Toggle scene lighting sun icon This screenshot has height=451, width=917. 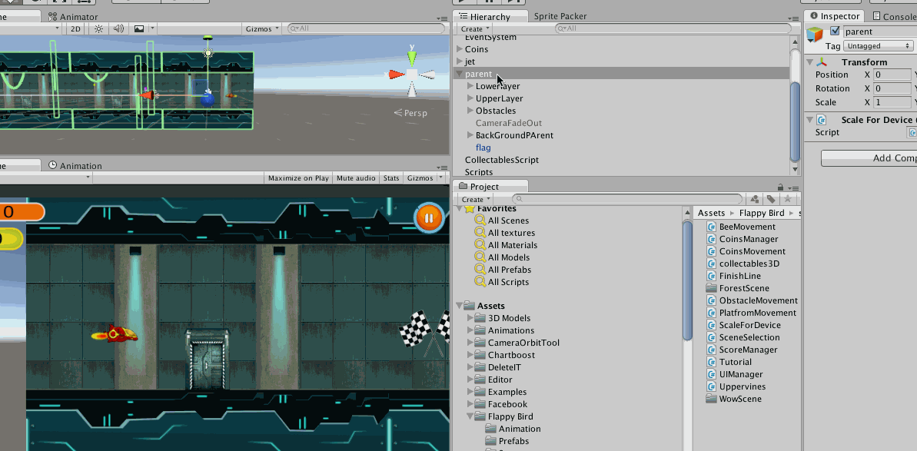tap(99, 28)
